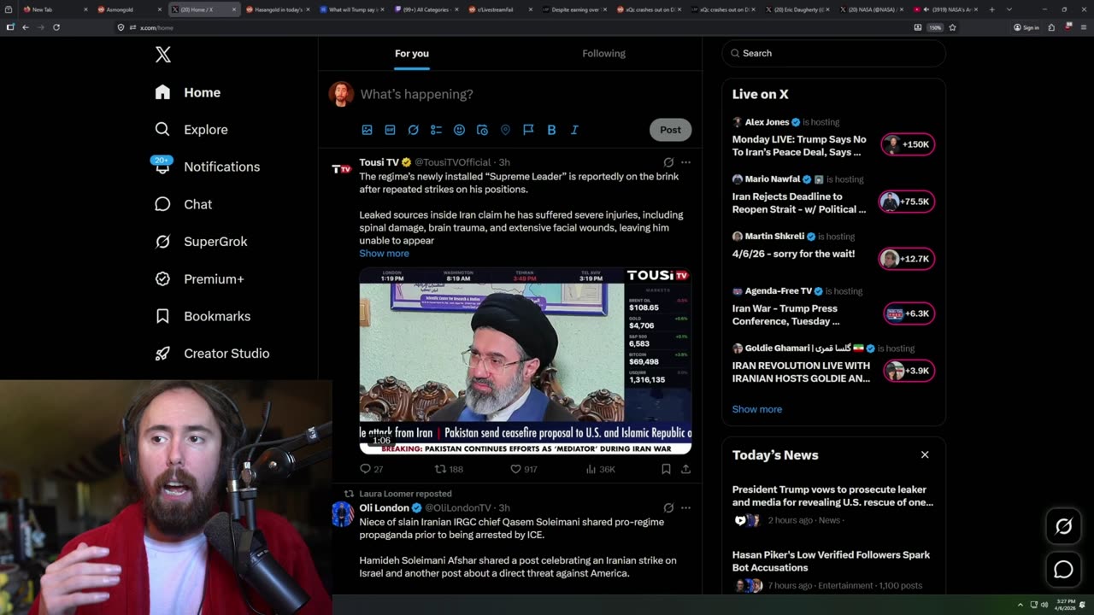Play the Tousi TV video thumbnail
This screenshot has height=615, width=1094.
(x=525, y=360)
